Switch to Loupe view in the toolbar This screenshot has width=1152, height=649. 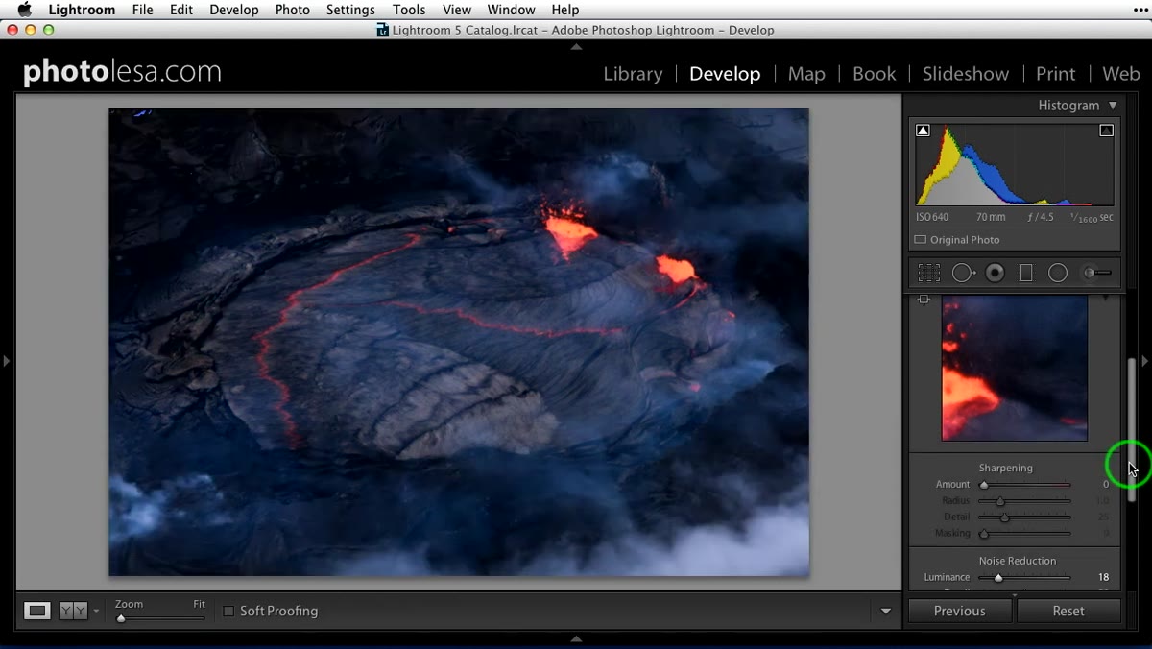pyautogui.click(x=37, y=611)
